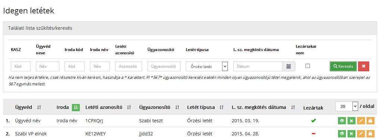Click the Iroda kód input field

click(x=75, y=67)
